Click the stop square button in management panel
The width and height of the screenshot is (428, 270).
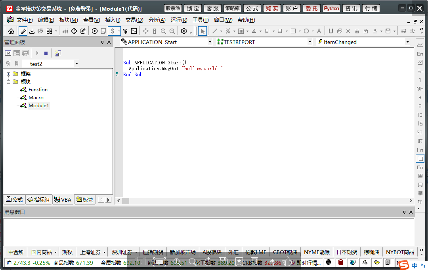coord(46,53)
